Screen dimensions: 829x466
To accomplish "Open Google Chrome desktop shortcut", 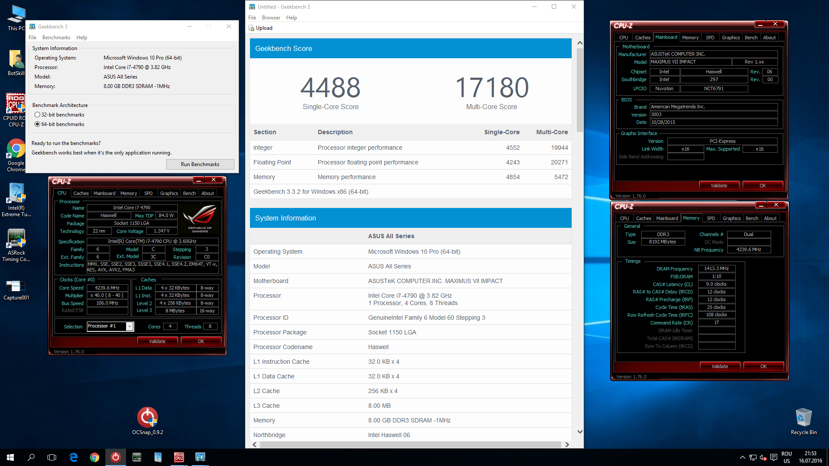I will (16, 155).
